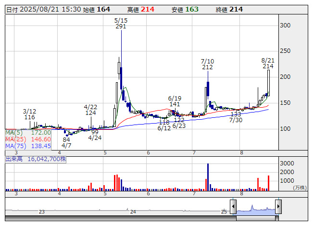Click the 高値 high price value in header
The width and height of the screenshot is (314, 226).
pos(148,10)
